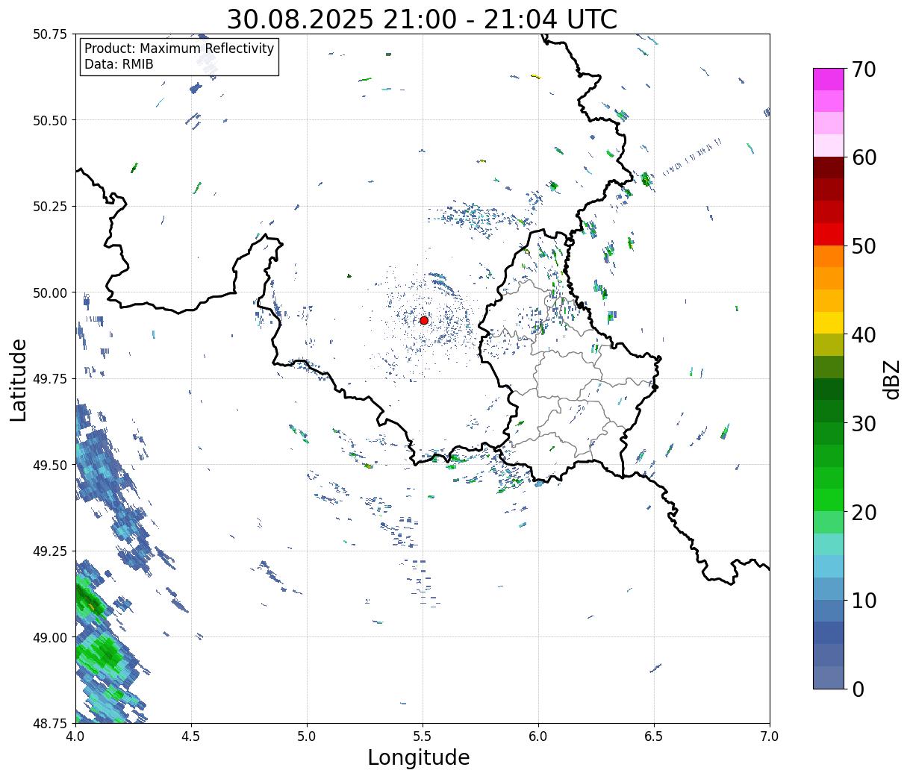Click the colorbar tick label 70

pyautogui.click(x=864, y=69)
